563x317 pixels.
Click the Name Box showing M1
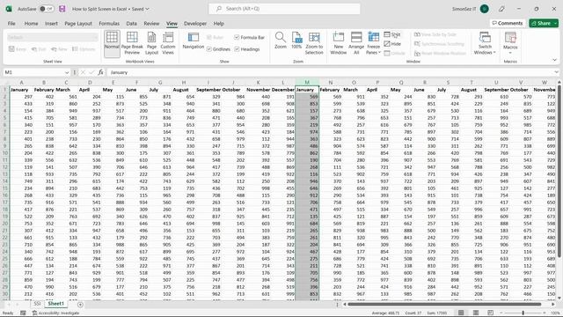tap(33, 72)
